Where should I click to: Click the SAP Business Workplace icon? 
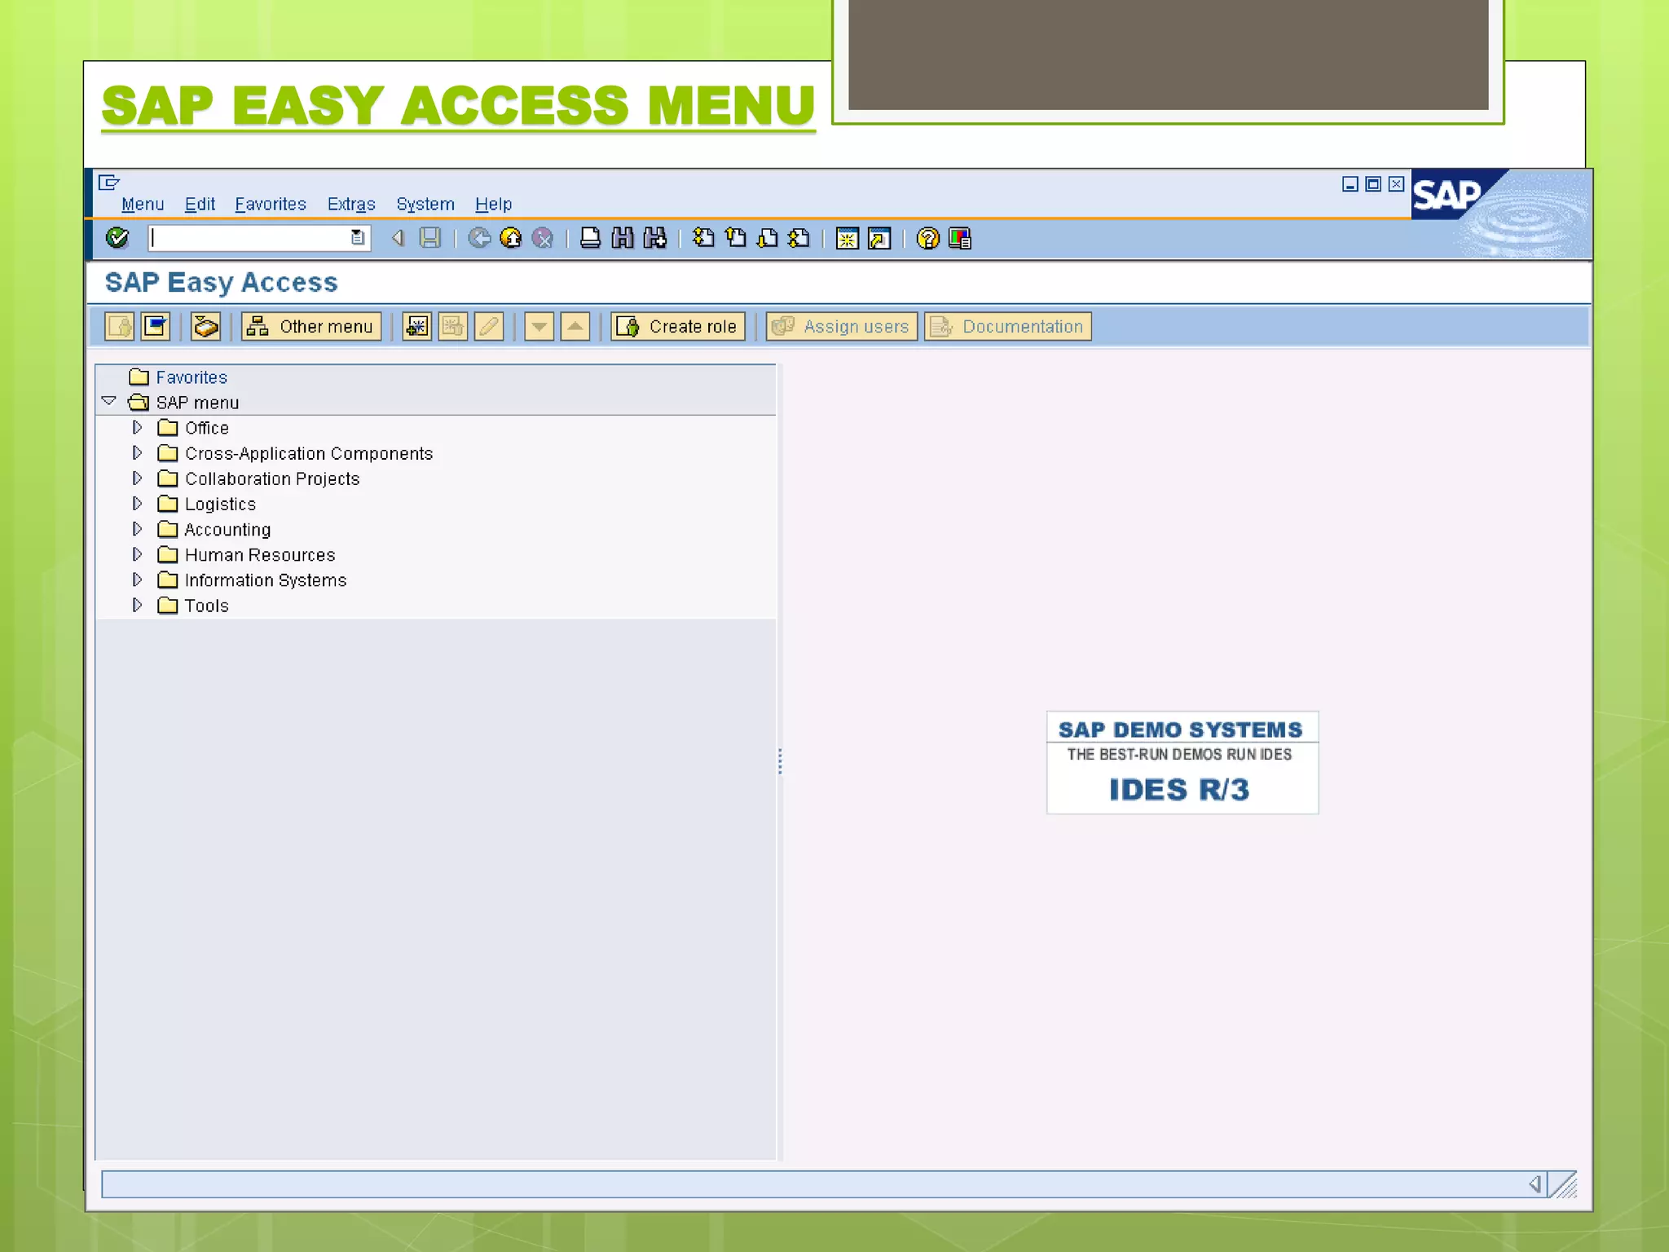pyautogui.click(x=205, y=327)
